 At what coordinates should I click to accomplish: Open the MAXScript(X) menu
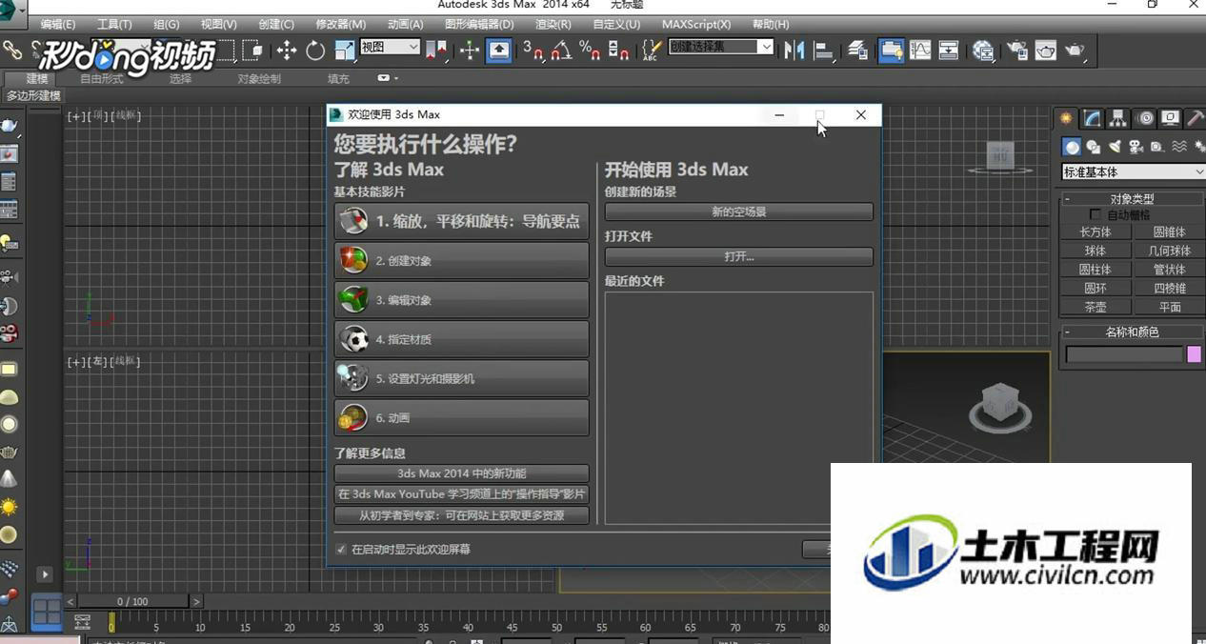coord(696,24)
